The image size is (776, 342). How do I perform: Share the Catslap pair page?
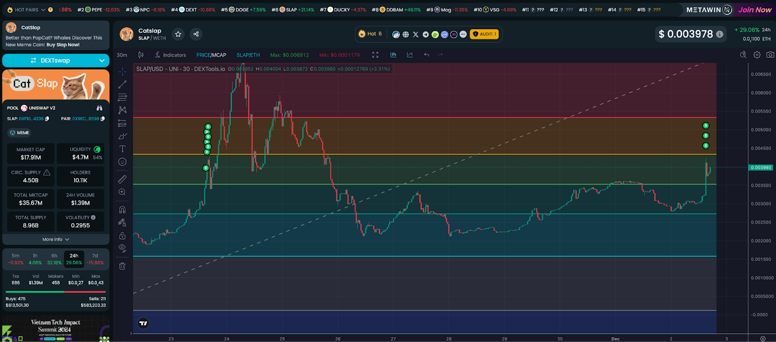[x=196, y=34]
